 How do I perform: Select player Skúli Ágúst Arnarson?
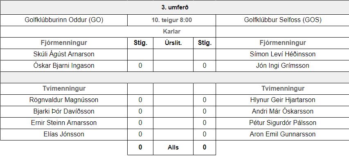(x=64, y=54)
